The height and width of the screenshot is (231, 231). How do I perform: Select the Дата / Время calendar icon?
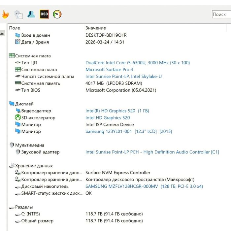(18, 42)
